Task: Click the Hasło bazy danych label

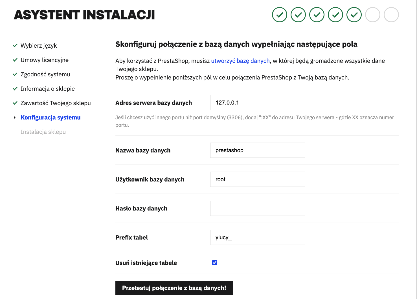Action: [141, 209]
